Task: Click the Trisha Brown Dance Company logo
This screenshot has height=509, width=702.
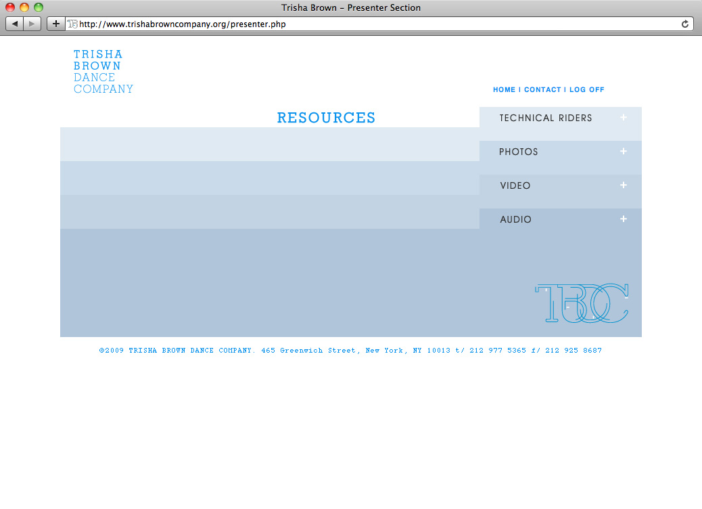Action: [103, 71]
